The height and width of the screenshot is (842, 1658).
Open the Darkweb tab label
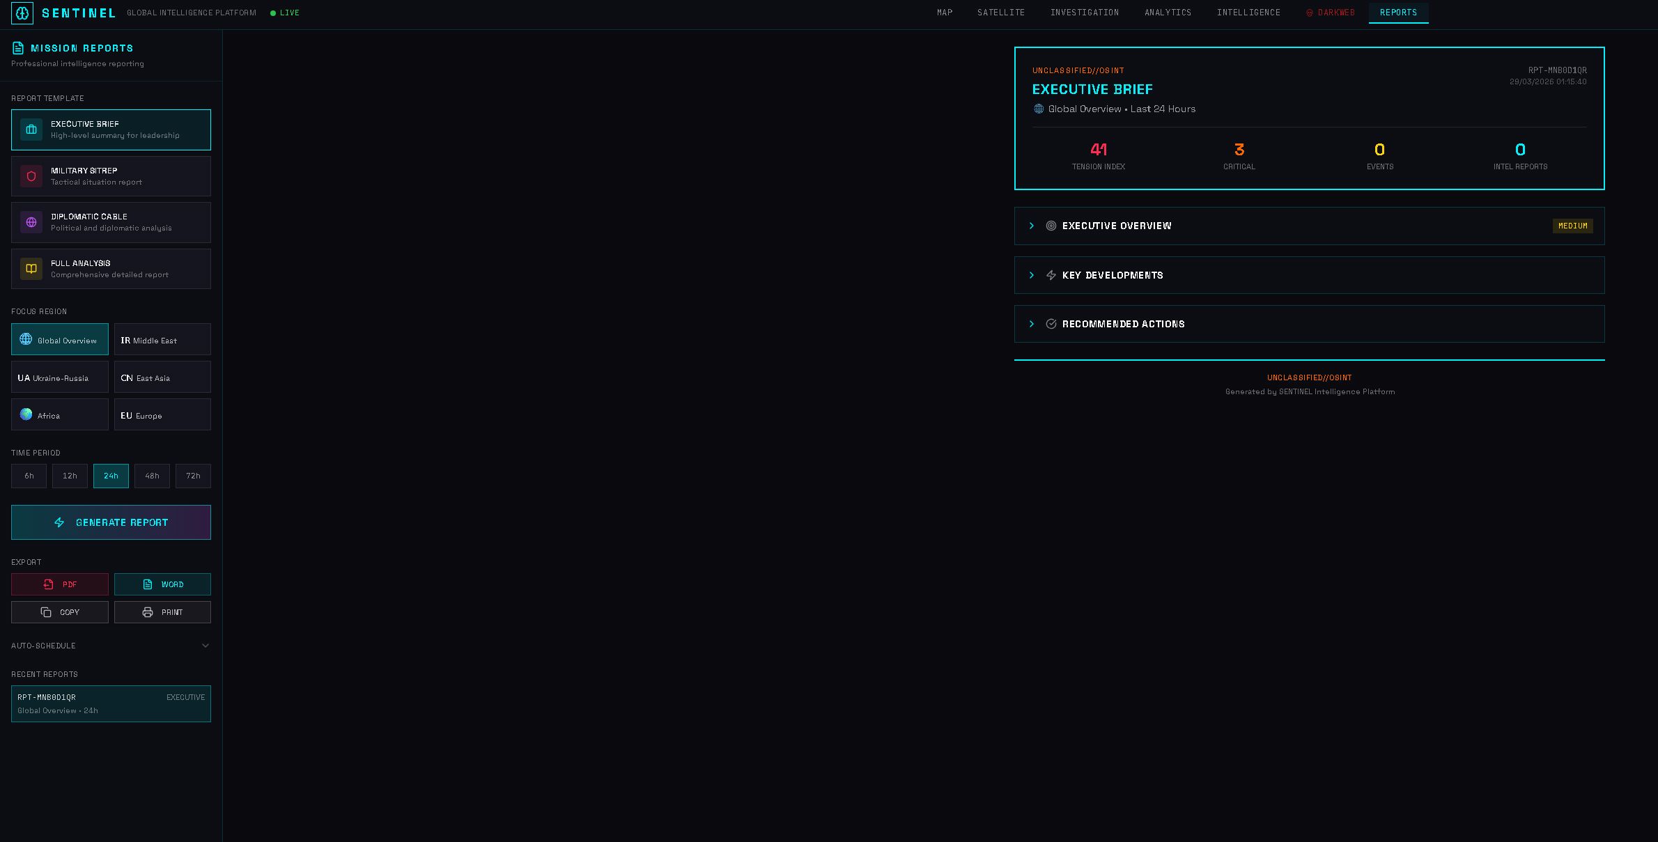coord(1336,13)
